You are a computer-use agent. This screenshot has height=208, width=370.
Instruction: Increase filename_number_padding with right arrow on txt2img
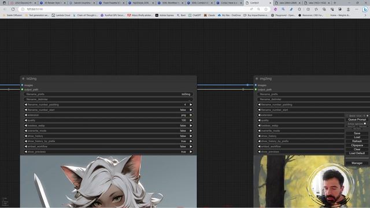[x=191, y=105]
